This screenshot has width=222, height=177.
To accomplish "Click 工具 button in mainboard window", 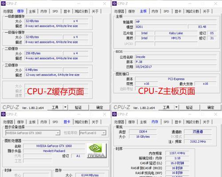I will [166, 108].
